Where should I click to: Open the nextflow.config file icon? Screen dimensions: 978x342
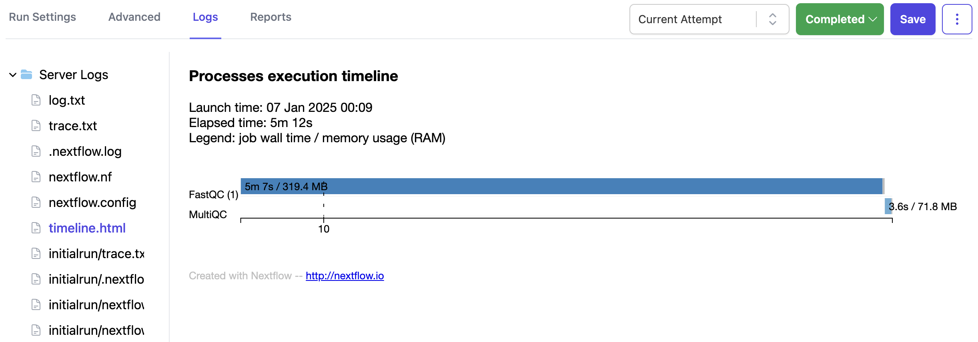36,202
